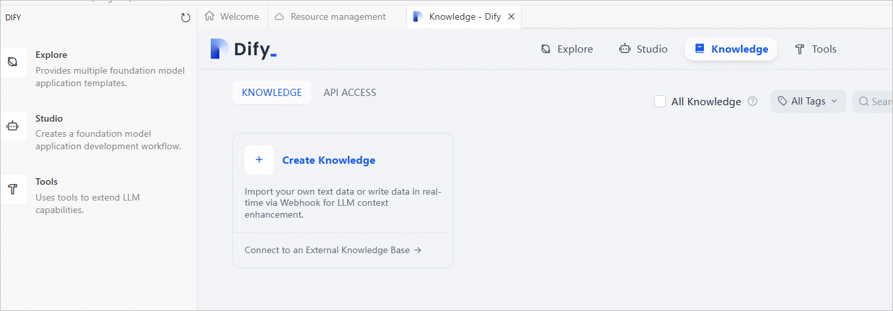Viewport: 893px width, 311px height.
Task: Click the book icon in Knowledge nav
Action: [700, 49]
